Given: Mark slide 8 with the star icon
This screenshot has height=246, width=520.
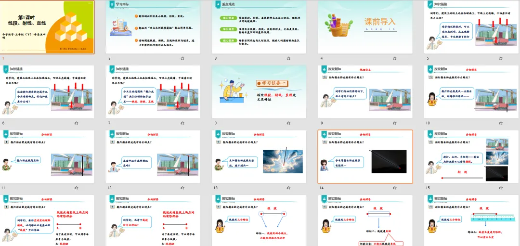Looking at the screenshot, I should pyautogui.click(x=288, y=123).
